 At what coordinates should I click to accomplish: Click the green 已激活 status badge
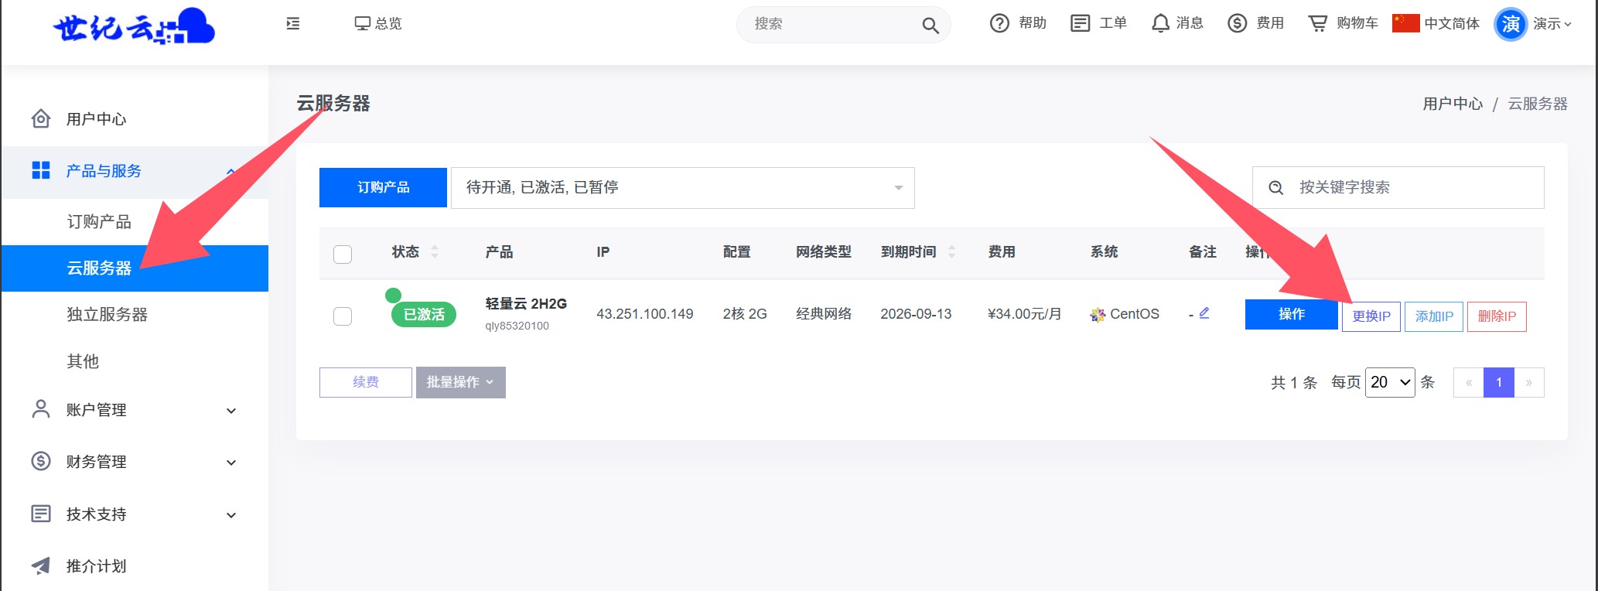pyautogui.click(x=424, y=314)
